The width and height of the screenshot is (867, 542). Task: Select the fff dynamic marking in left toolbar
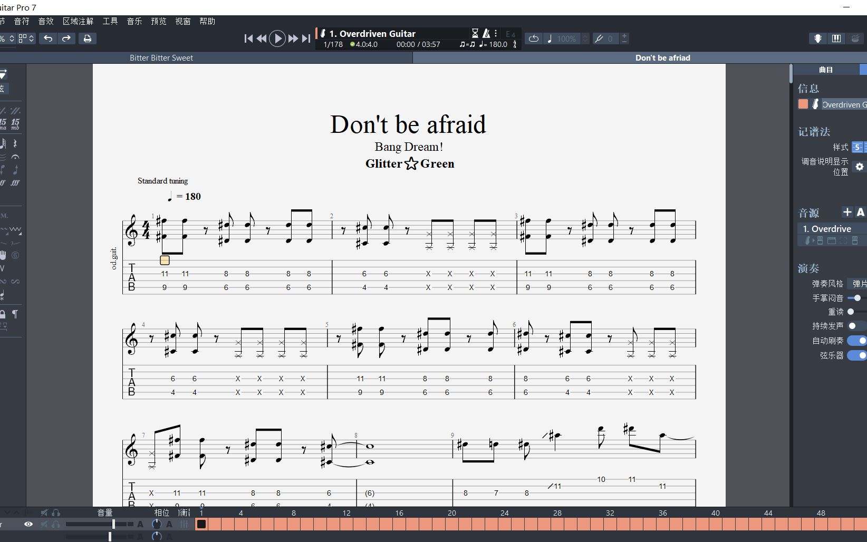[x=16, y=182]
